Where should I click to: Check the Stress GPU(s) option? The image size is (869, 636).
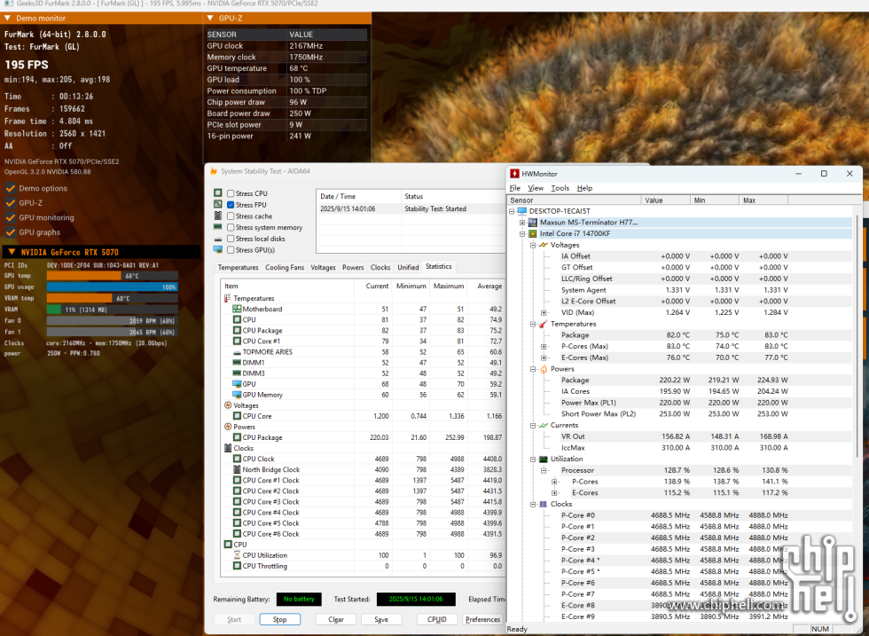[231, 250]
